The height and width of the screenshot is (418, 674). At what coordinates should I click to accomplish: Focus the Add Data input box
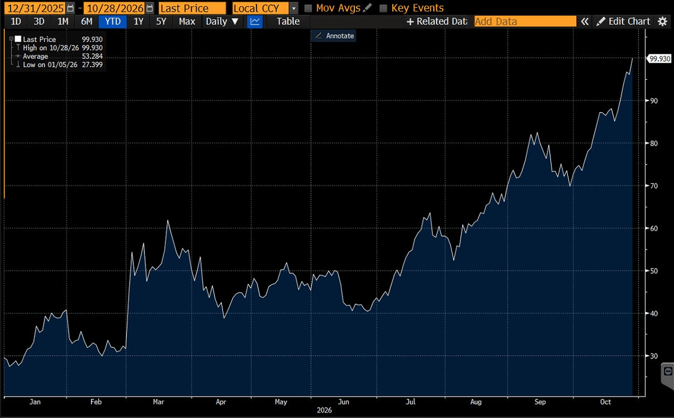pos(525,21)
